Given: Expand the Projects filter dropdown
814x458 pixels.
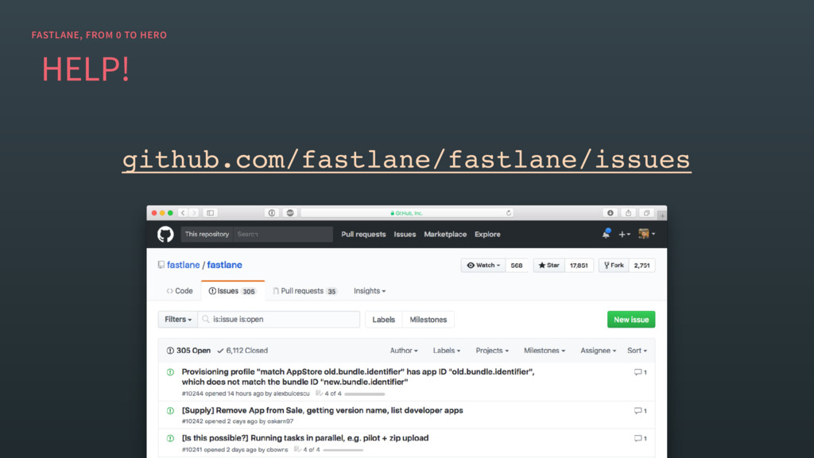Looking at the screenshot, I should (x=492, y=351).
